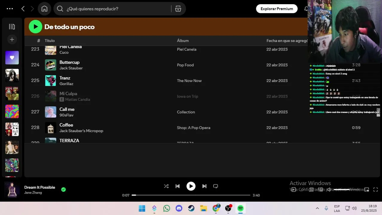
Task: Open artist link 'Gorillaz'
Action: pyautogui.click(x=66, y=84)
